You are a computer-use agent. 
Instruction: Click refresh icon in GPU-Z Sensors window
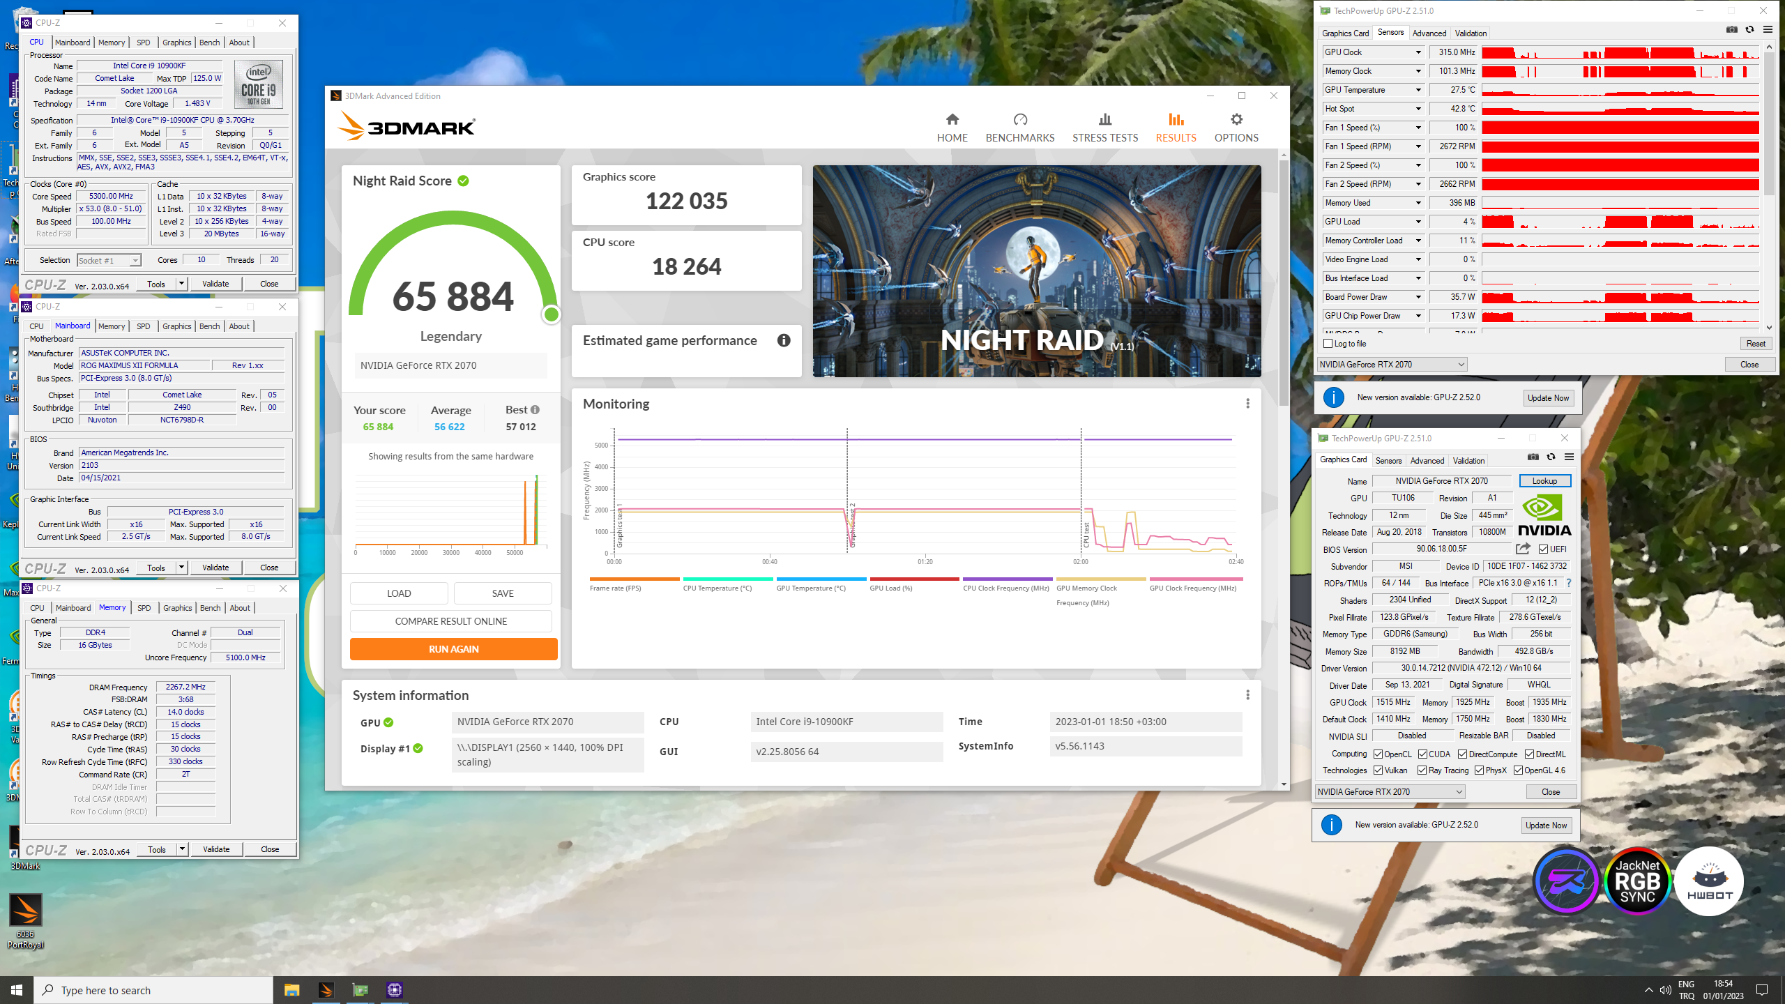tap(1749, 29)
